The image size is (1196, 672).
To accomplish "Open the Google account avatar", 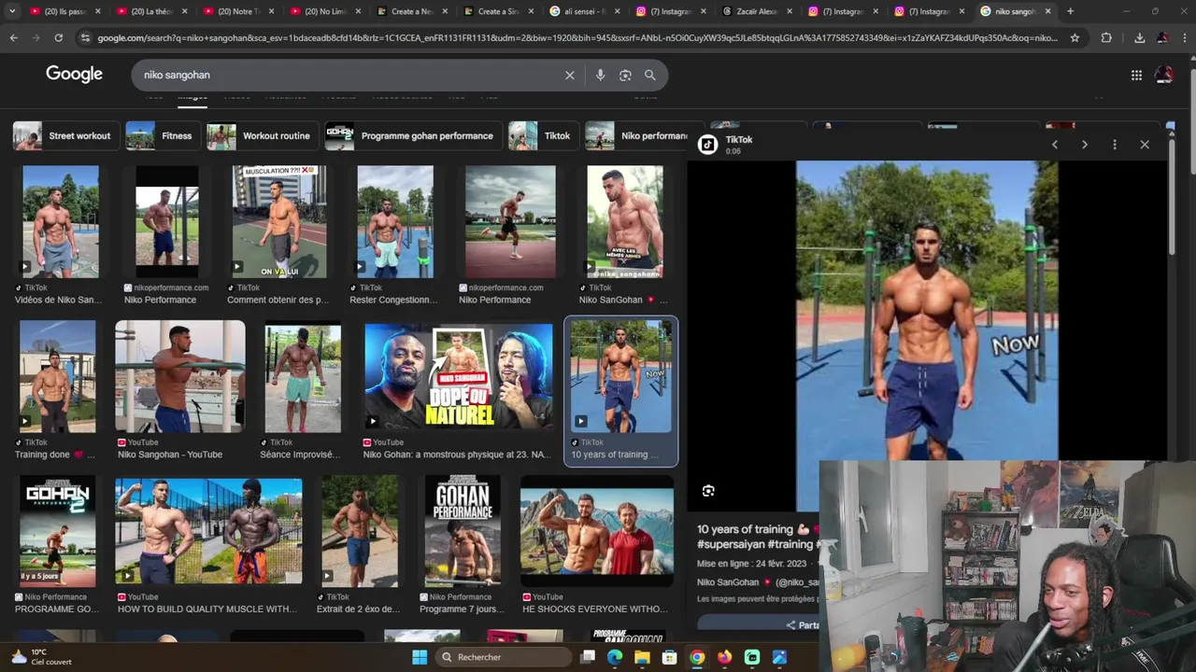I will [1164, 75].
